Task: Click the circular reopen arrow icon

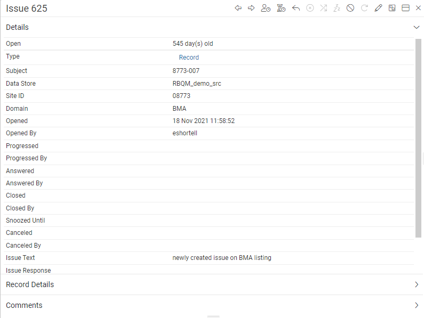Action: 364,8
